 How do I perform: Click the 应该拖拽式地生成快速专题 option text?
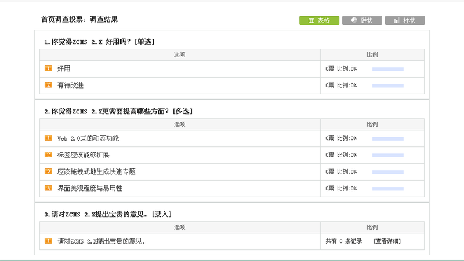pos(96,172)
